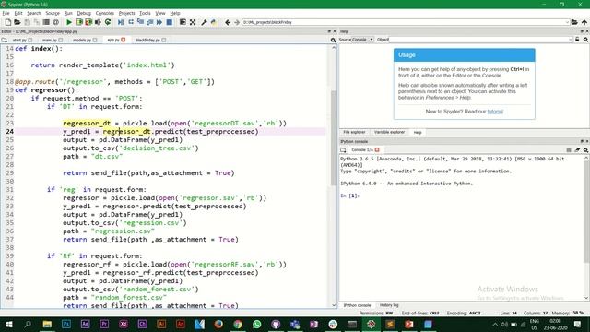Open file with the toolbar folder icon
Viewport: 590px width, 332px height.
(x=18, y=22)
